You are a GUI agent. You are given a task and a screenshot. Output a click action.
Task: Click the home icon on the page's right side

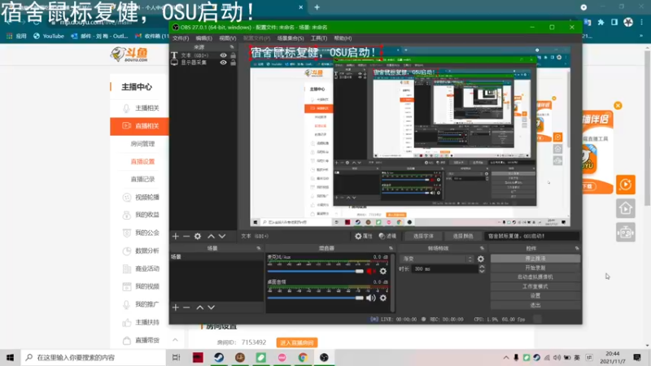(x=626, y=208)
